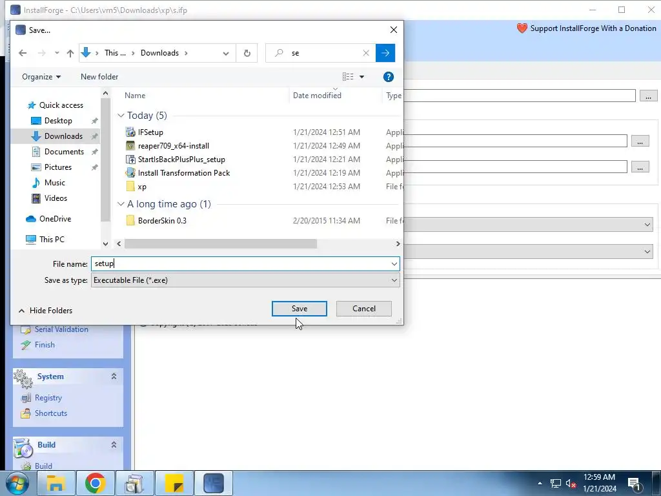Click topmost browse button in InstallForge
This screenshot has height=496, width=661.
pos(648,96)
